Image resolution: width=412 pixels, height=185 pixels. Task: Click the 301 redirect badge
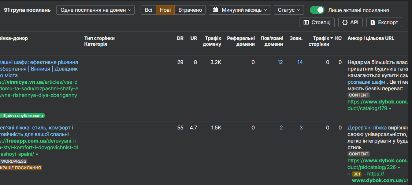pyautogui.click(x=356, y=174)
